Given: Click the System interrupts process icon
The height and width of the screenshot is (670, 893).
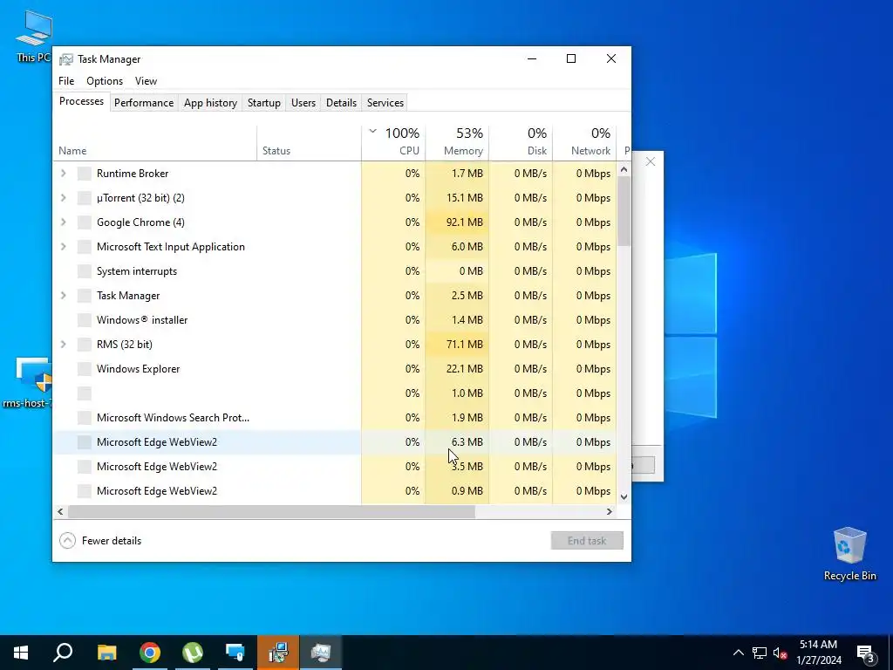Looking at the screenshot, I should pyautogui.click(x=85, y=271).
